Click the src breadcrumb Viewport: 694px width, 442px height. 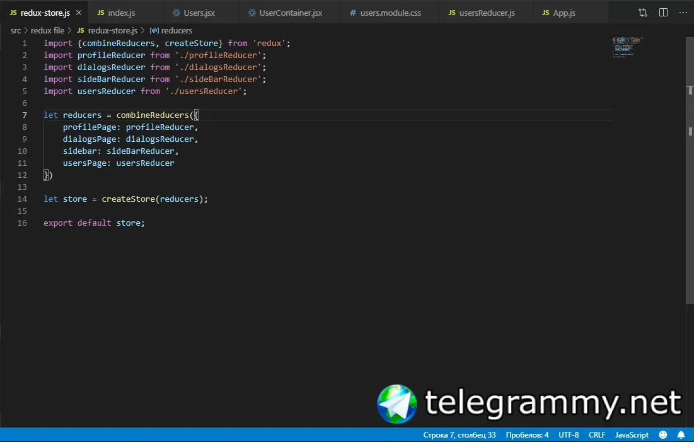pos(16,30)
